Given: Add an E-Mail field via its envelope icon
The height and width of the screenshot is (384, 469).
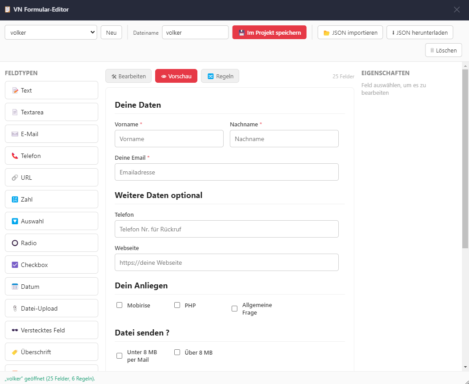Looking at the screenshot, I should pos(15,134).
